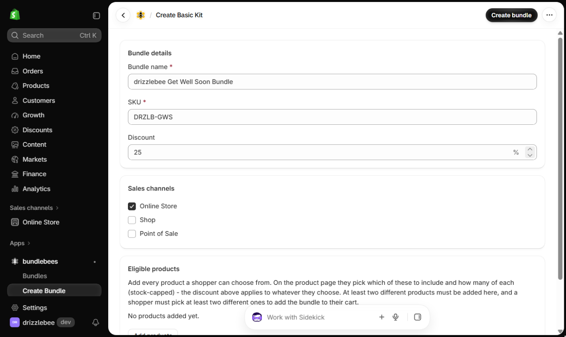Click the Customers person icon
The width and height of the screenshot is (566, 337).
click(15, 101)
